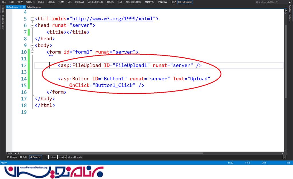This screenshot has width=293, height=179.
Task: Open the WINDOW menu
Action: pyautogui.click(x=162, y=2)
